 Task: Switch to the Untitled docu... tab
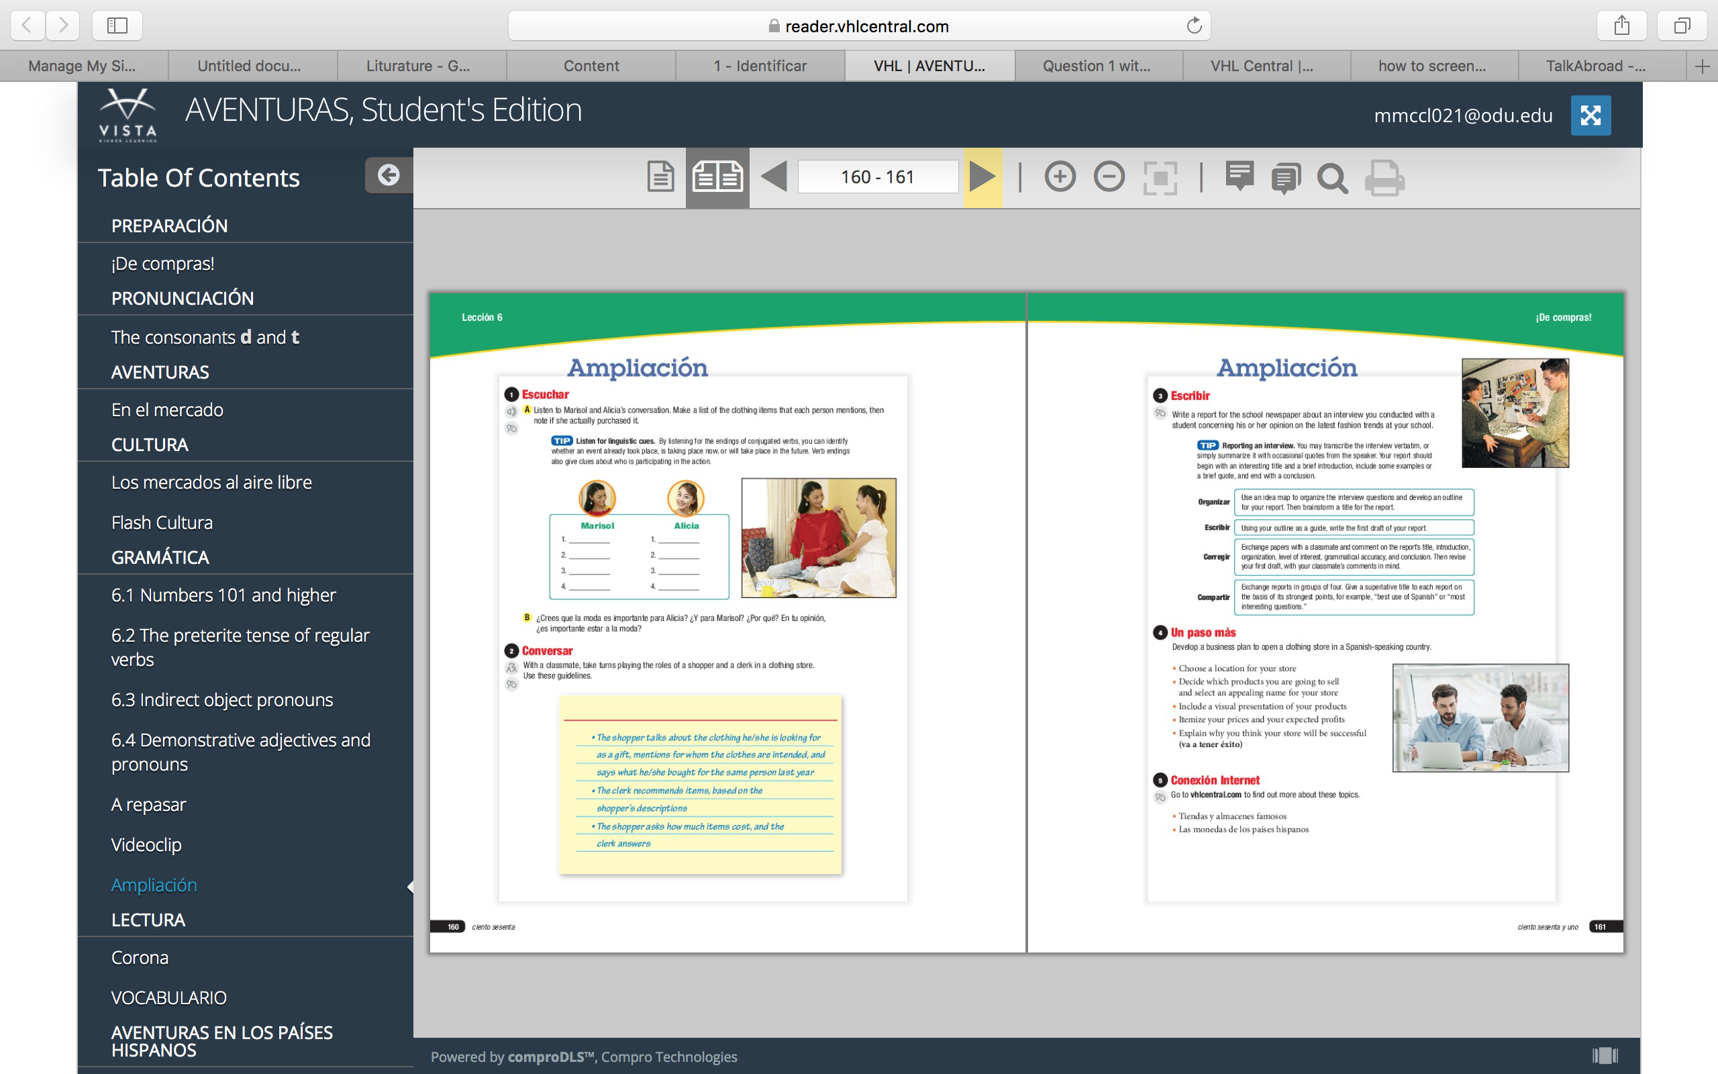(x=253, y=66)
